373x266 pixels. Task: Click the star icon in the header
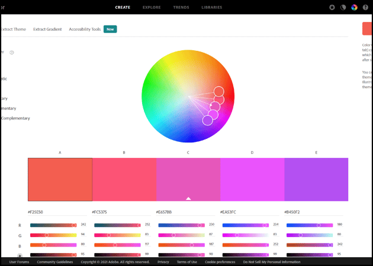pyautogui.click(x=332, y=7)
